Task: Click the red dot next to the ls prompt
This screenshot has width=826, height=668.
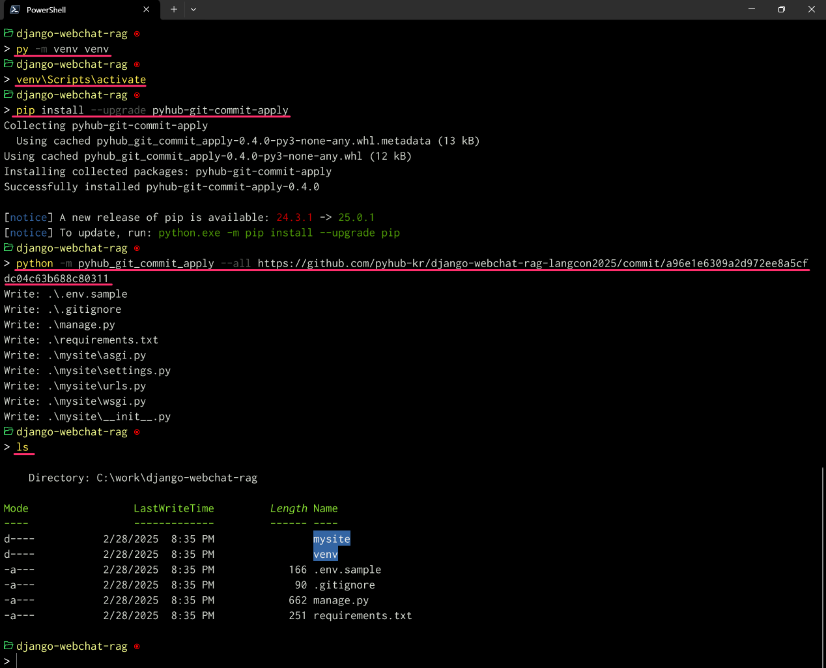Action: pyautogui.click(x=135, y=431)
